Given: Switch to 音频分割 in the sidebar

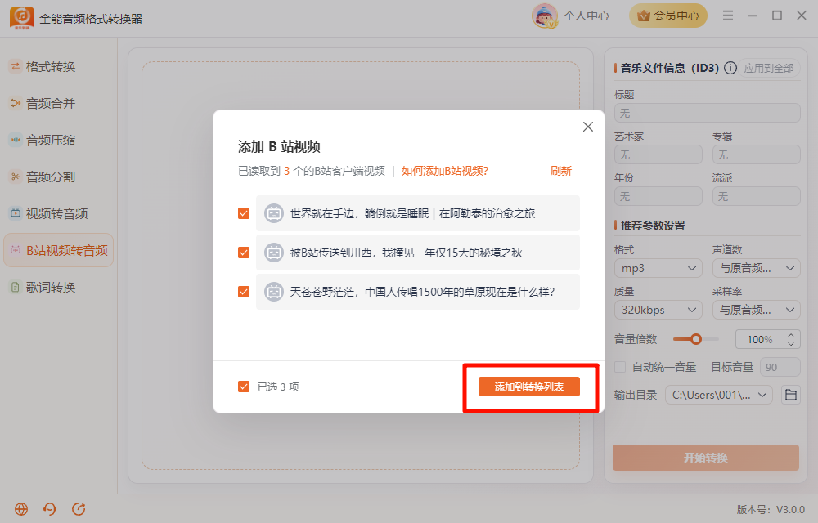Looking at the screenshot, I should click(x=58, y=177).
